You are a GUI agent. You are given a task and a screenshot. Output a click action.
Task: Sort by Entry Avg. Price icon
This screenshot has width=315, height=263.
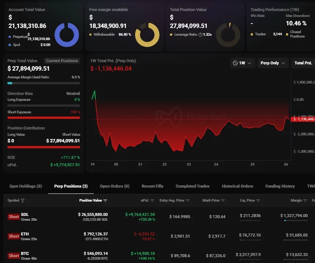click(x=188, y=201)
